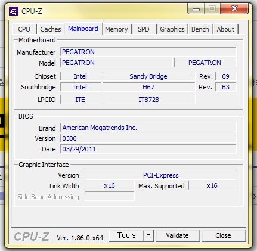This screenshot has width=257, height=251.
Task: Click the Link Width x16 value
Action: [109, 185]
